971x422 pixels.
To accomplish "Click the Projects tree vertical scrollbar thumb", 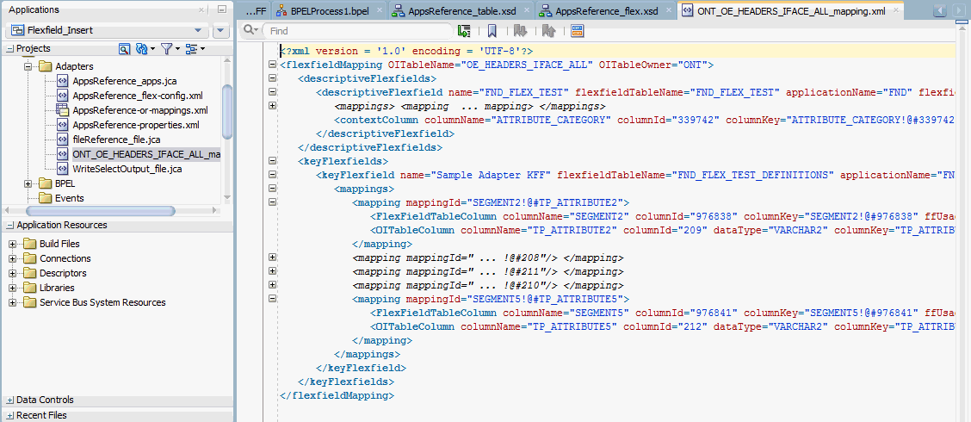I will [x=226, y=112].
